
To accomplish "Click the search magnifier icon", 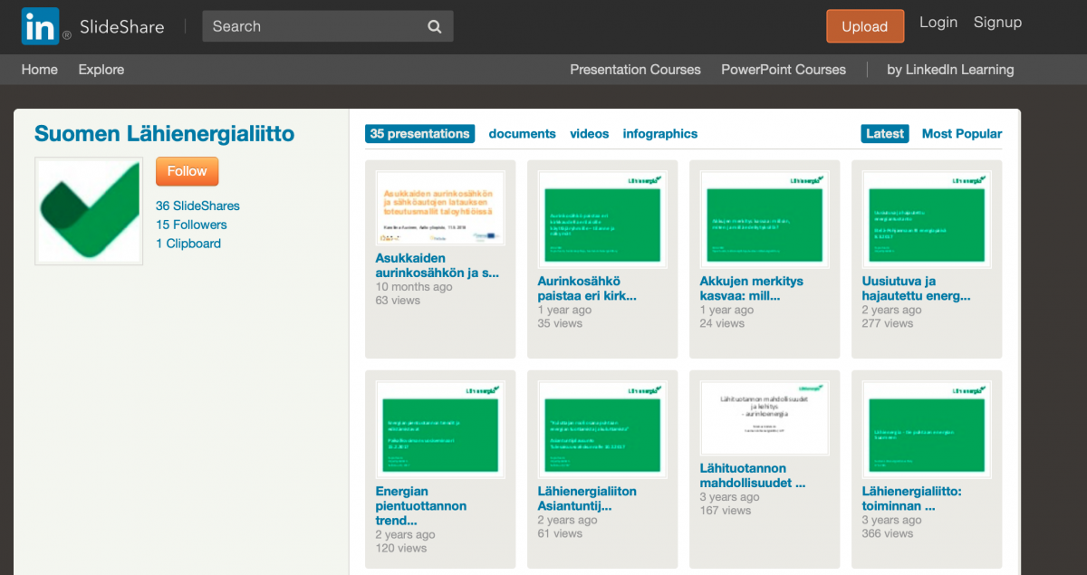I will (435, 26).
